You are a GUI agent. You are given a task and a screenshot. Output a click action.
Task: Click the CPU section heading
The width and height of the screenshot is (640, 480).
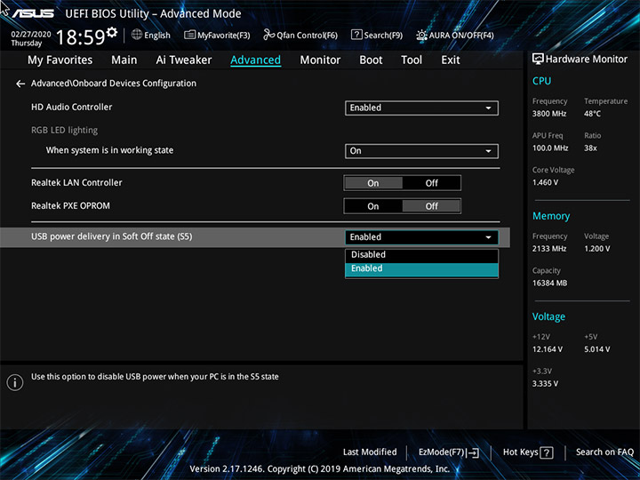541,81
